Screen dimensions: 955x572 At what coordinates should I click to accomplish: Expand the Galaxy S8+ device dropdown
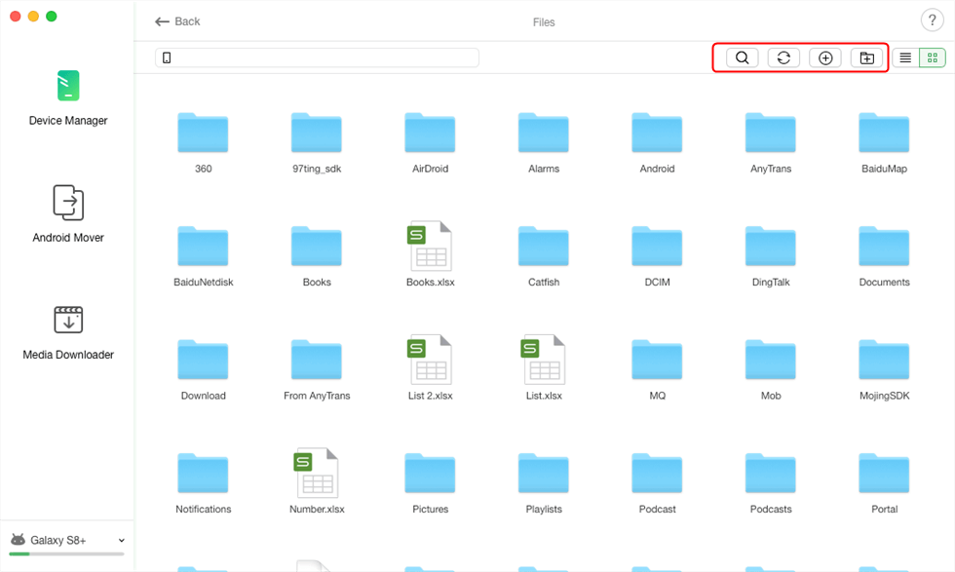point(121,540)
